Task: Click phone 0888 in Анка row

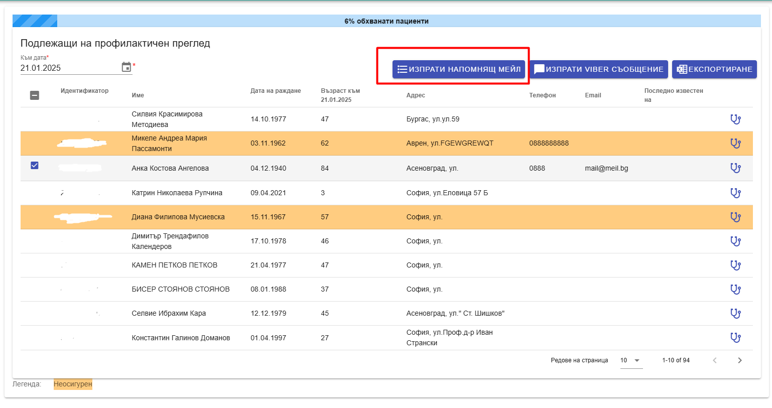Action: click(x=537, y=168)
